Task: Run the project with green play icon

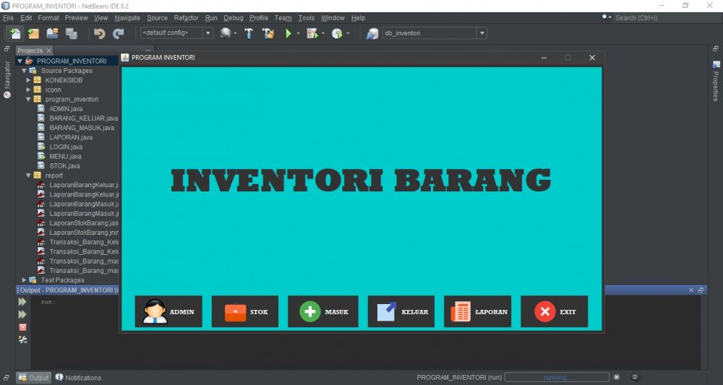Action: (x=288, y=33)
